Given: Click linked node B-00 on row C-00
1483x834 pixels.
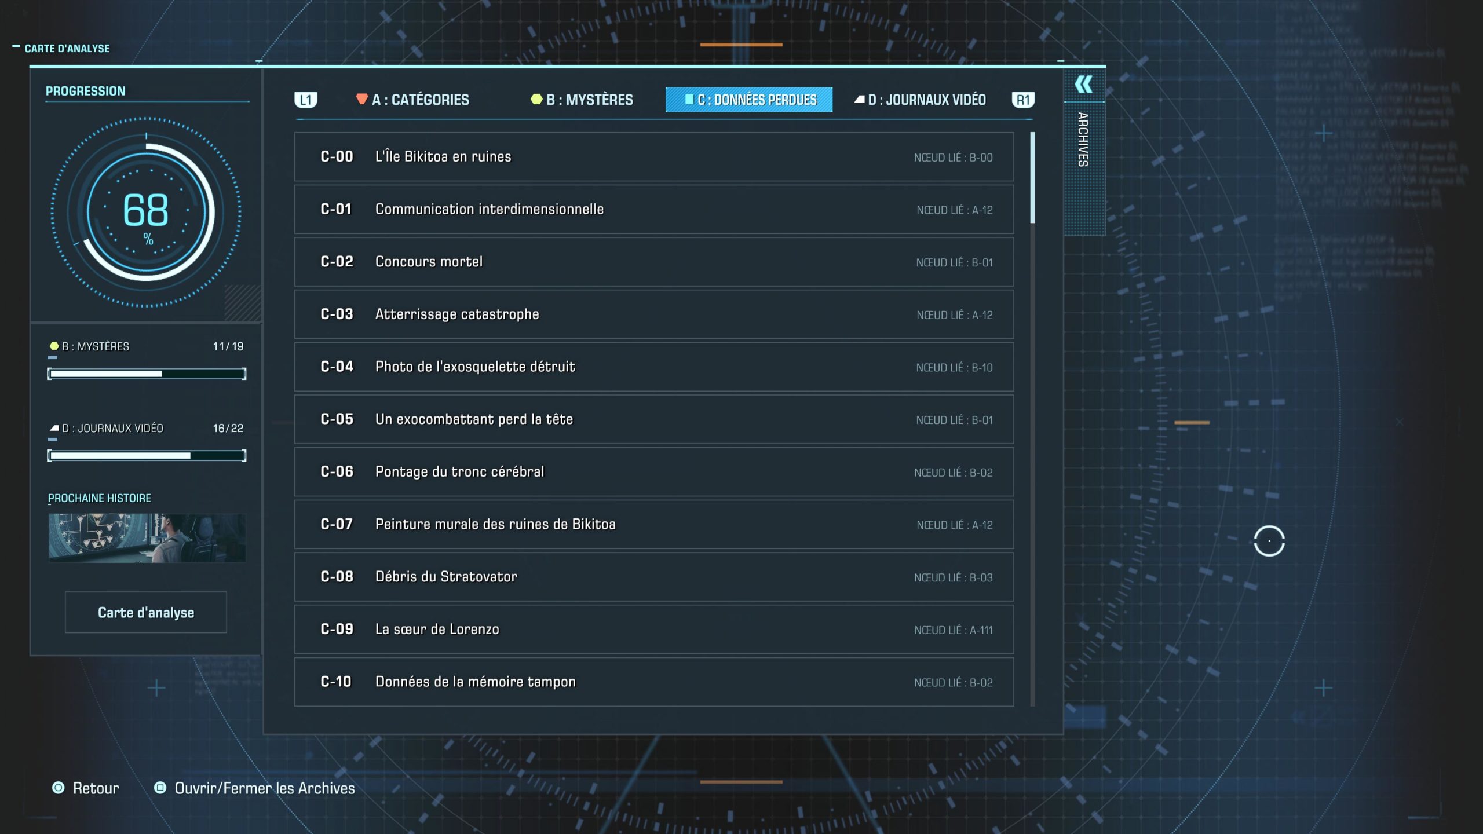Looking at the screenshot, I should 954,158.
